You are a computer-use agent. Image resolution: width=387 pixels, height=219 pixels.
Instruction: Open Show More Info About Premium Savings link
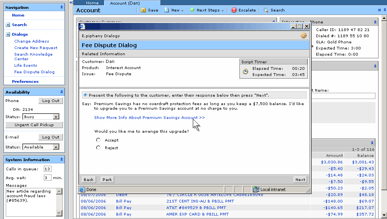149,118
